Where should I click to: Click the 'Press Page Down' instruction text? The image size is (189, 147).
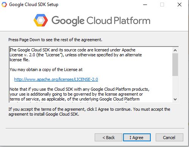point(55,40)
